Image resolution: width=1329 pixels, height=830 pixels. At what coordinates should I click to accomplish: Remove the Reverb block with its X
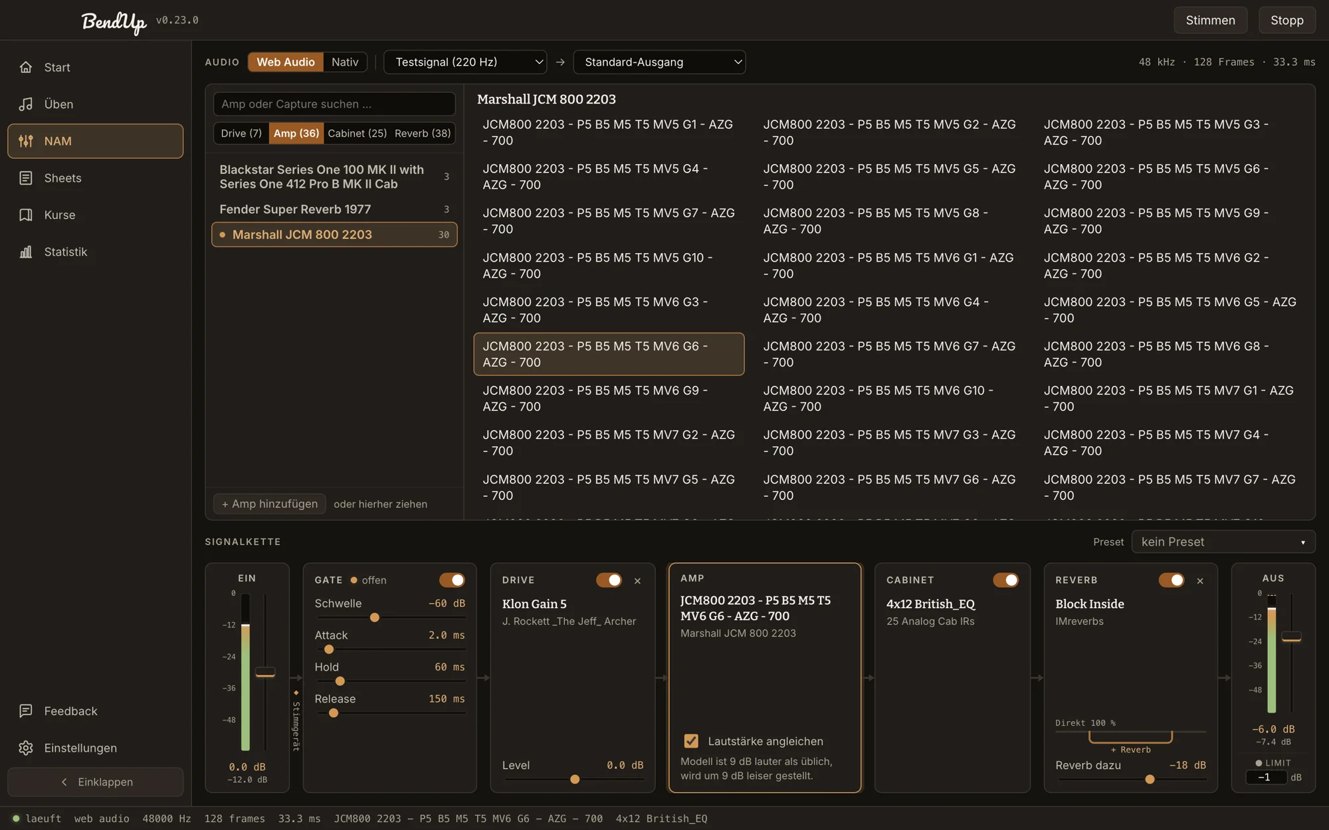click(1200, 581)
